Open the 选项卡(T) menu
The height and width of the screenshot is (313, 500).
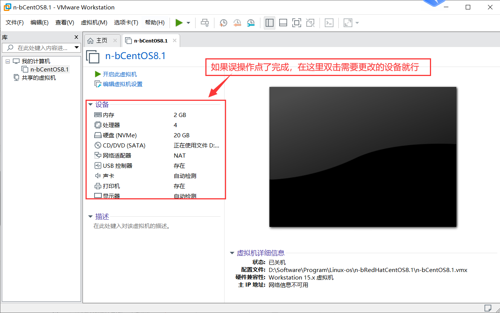click(x=126, y=23)
